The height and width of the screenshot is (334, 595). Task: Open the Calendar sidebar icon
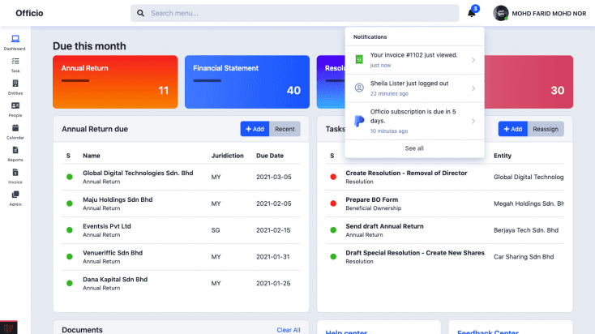pyautogui.click(x=15, y=127)
